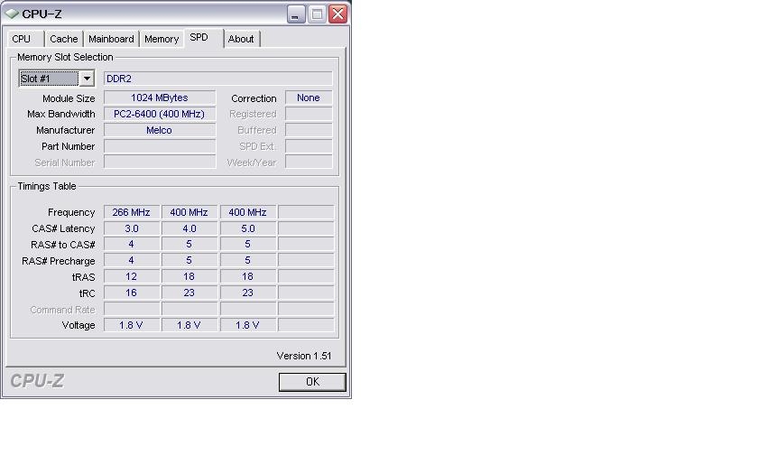
Task: Switch to the Cache tab
Action: click(x=64, y=39)
